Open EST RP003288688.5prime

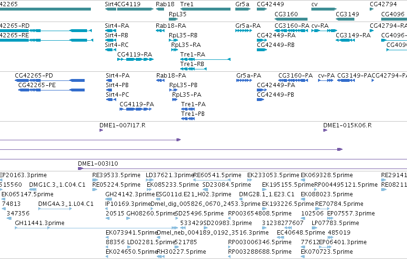tap(230, 257)
